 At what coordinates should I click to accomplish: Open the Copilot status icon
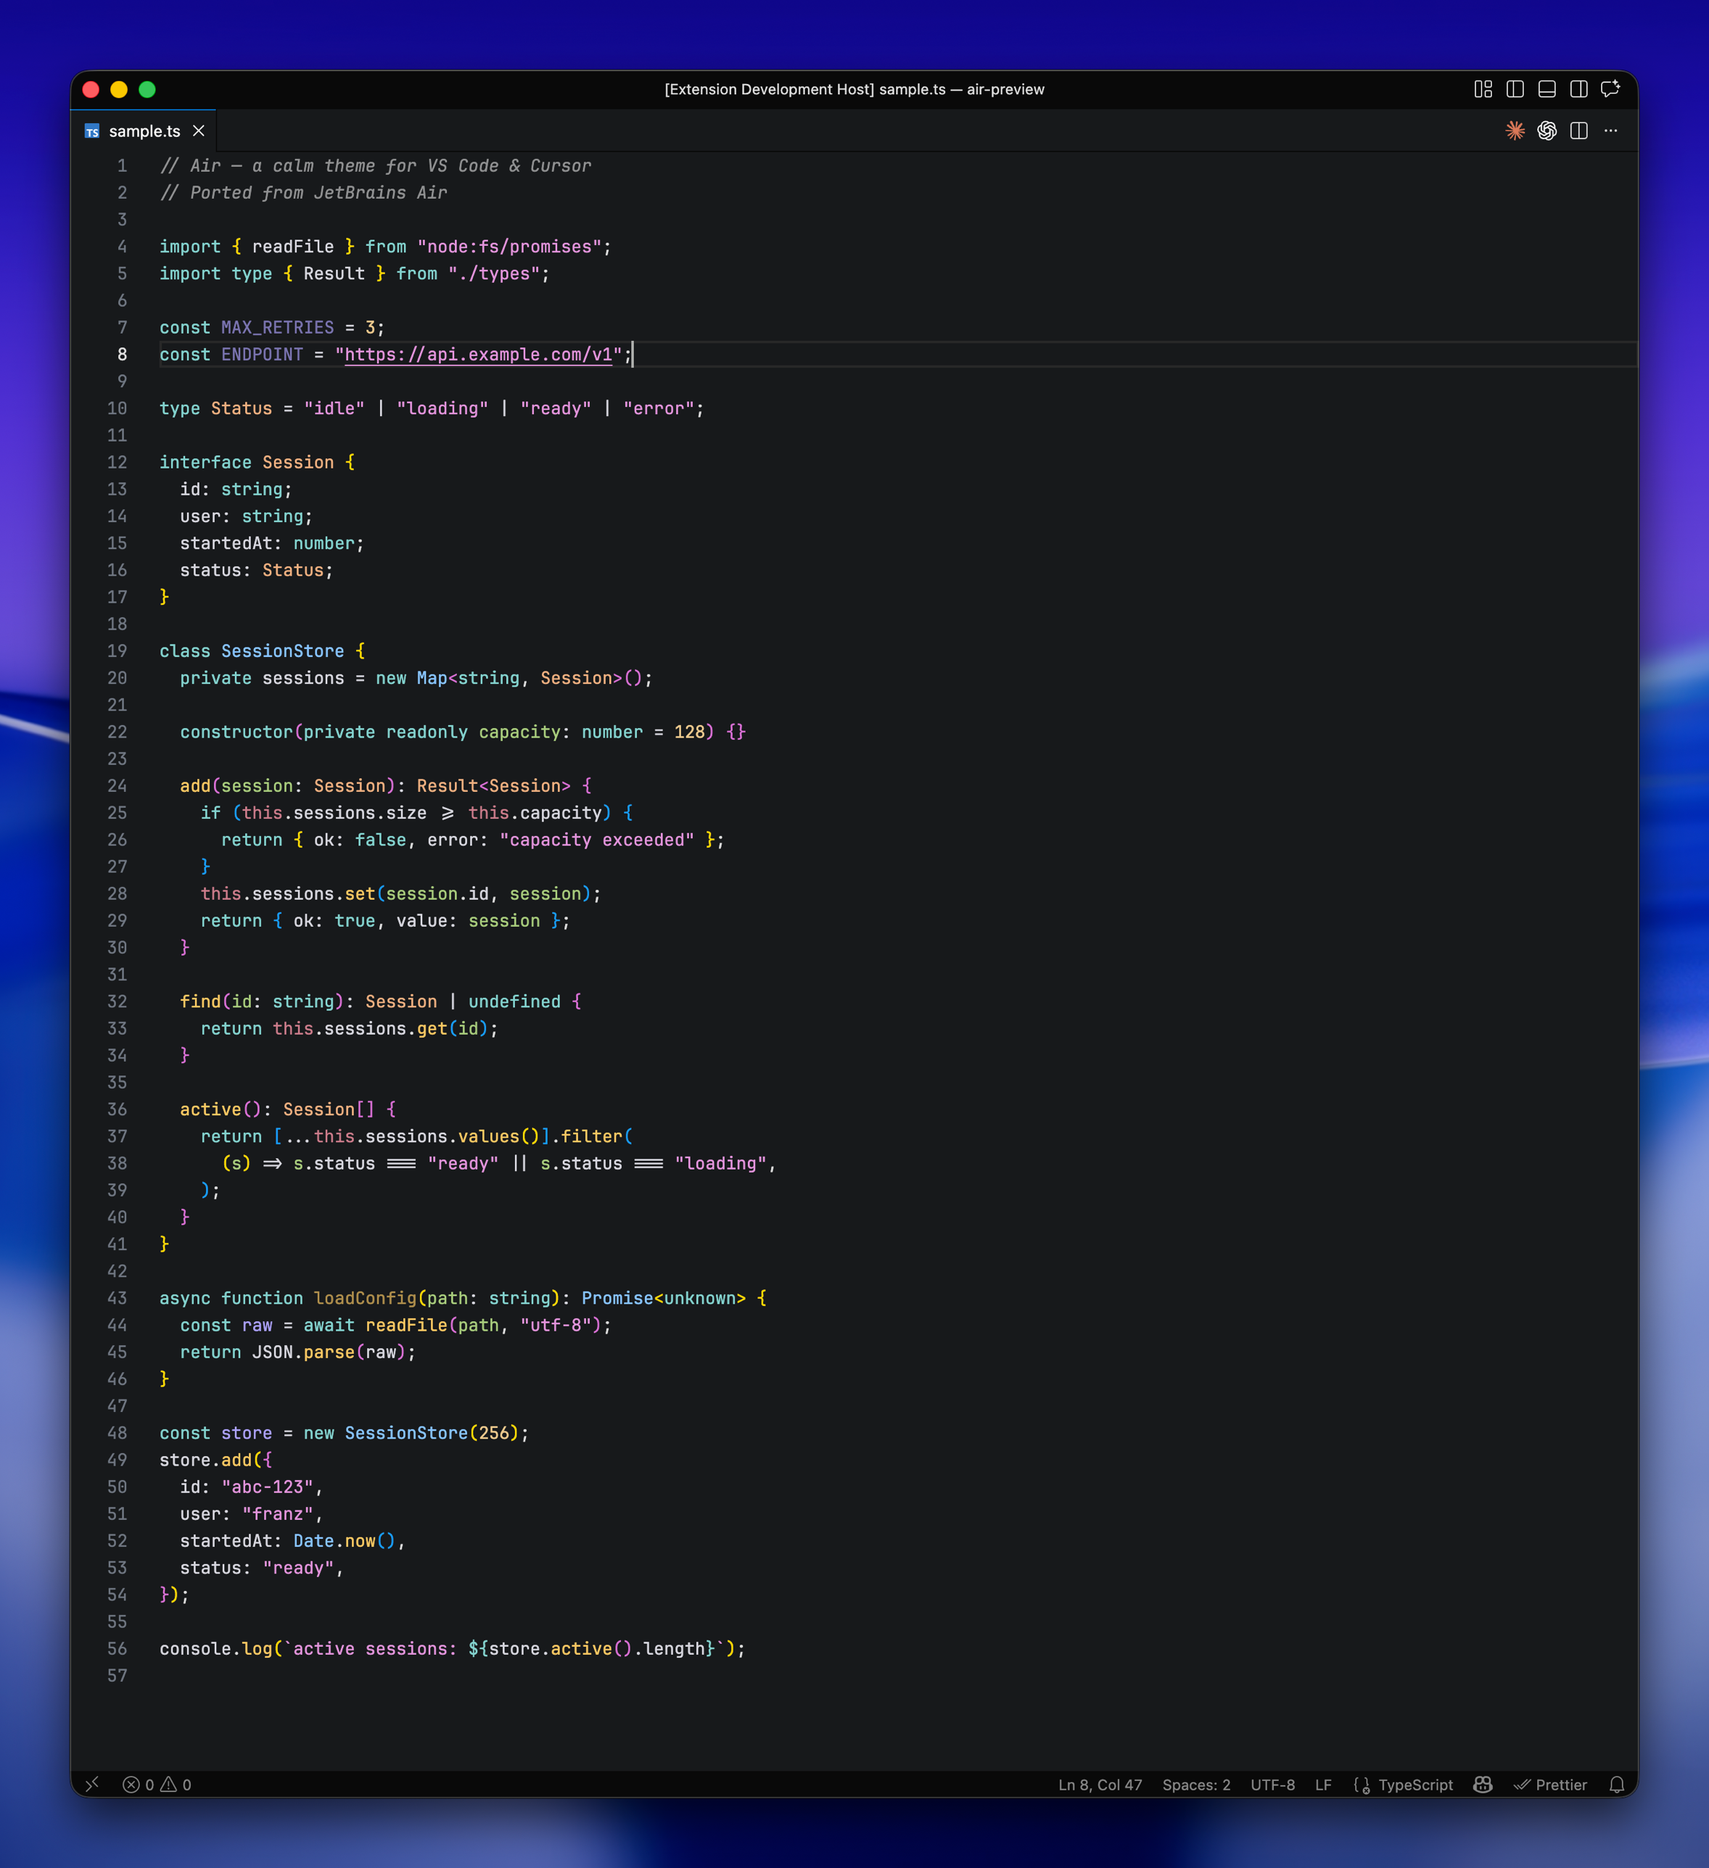click(x=1483, y=1785)
